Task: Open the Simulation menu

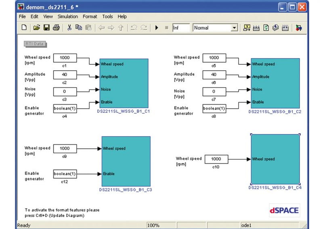Action: [x=67, y=17]
